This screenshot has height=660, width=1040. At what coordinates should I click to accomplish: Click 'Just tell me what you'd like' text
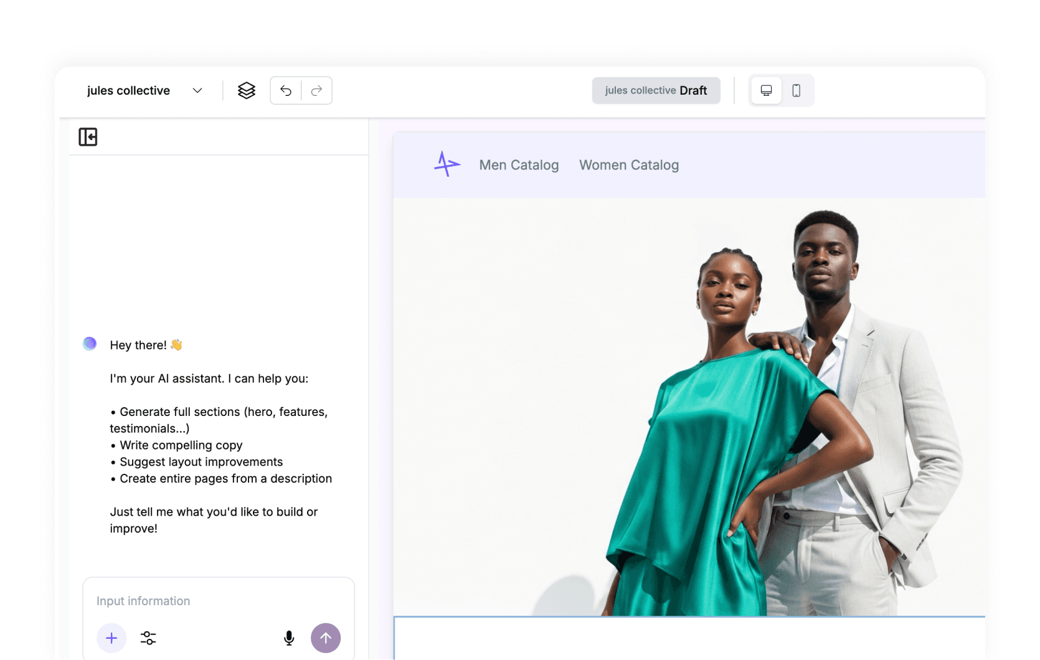coord(214,520)
